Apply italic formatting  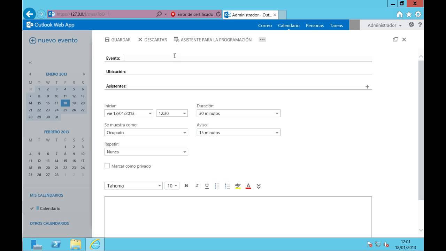[x=197, y=186]
